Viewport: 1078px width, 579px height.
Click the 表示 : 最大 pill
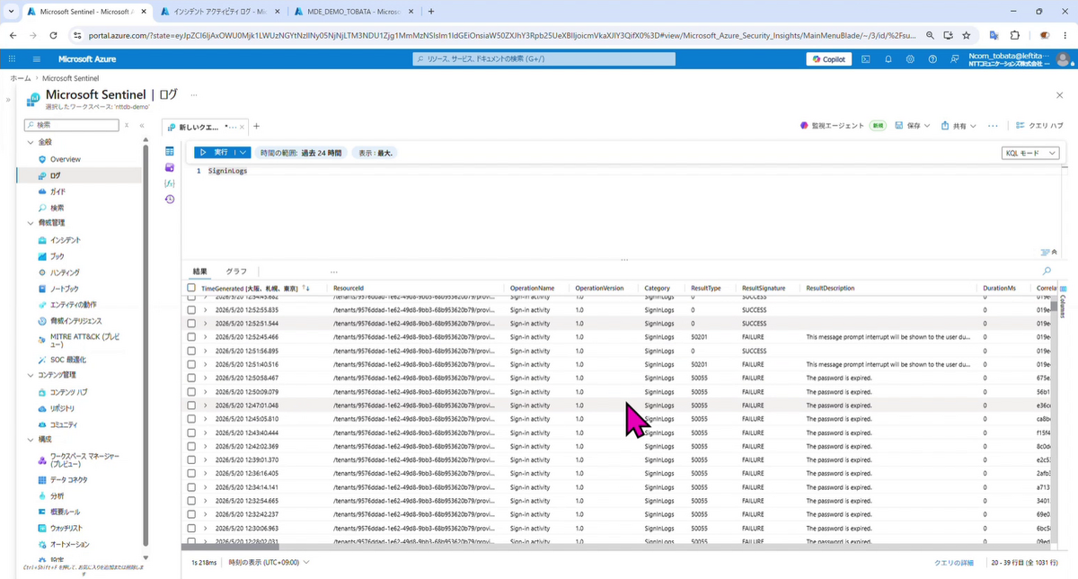[x=376, y=153]
